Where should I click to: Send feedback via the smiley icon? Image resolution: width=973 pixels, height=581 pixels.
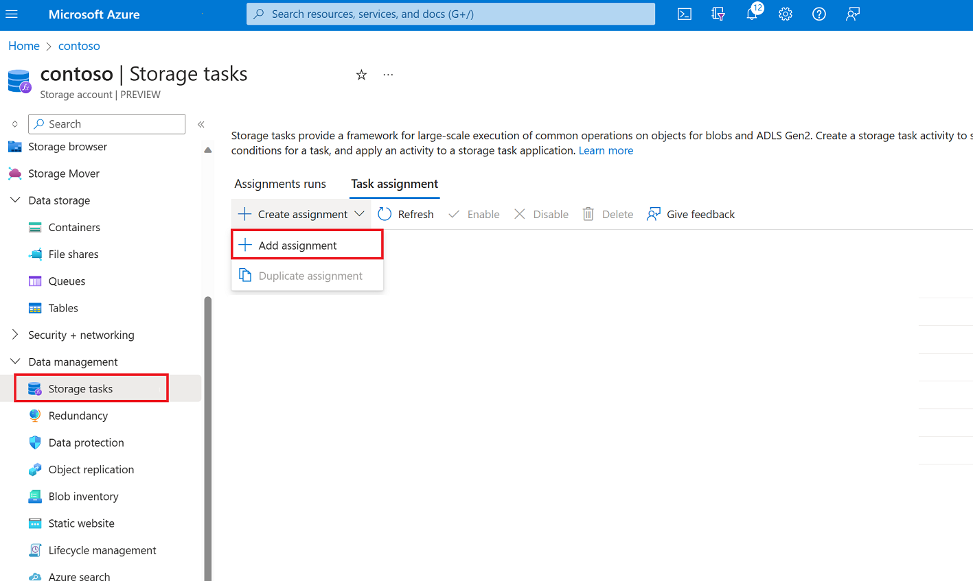(x=852, y=14)
